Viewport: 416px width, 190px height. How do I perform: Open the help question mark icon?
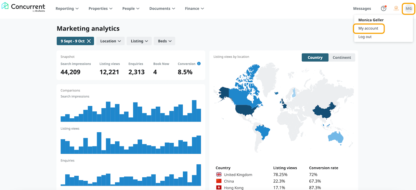point(383,8)
